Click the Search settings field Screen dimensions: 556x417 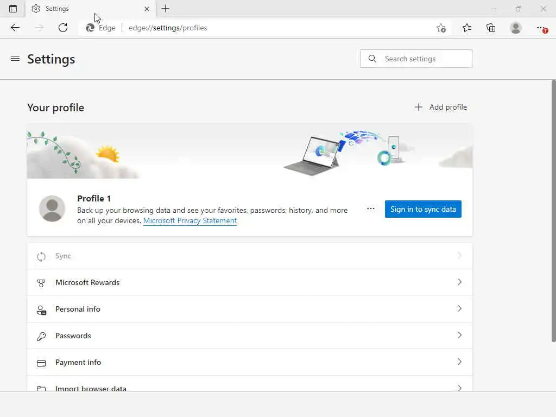point(416,59)
